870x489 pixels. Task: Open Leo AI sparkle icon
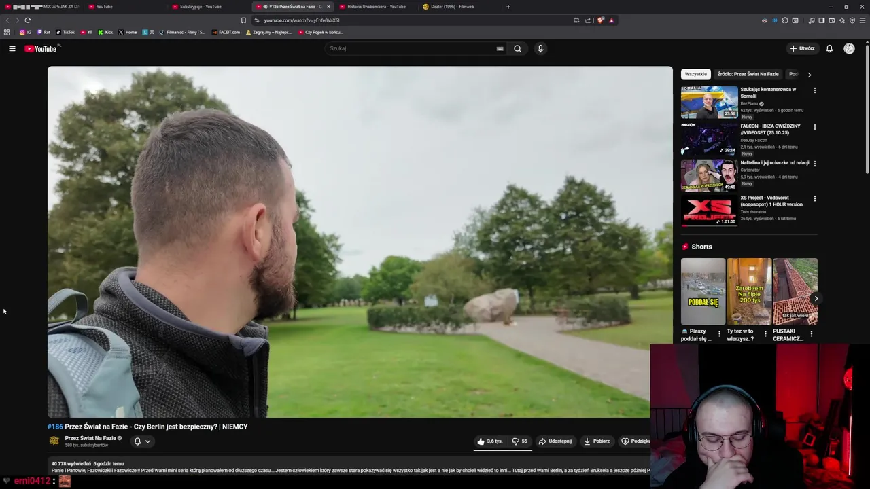tap(842, 20)
